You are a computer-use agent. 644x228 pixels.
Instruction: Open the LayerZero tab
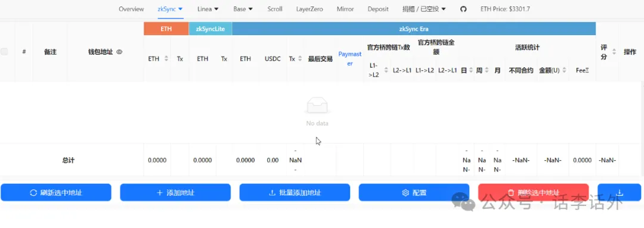click(x=309, y=9)
